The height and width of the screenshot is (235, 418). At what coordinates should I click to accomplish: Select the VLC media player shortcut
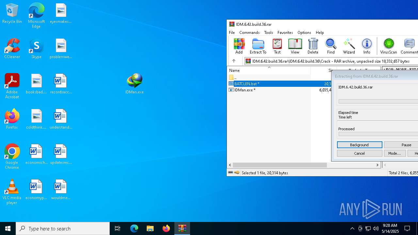(x=12, y=192)
